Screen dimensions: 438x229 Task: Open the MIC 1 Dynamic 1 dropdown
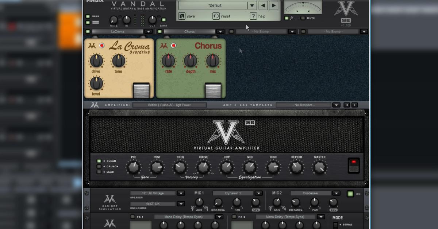(x=259, y=193)
